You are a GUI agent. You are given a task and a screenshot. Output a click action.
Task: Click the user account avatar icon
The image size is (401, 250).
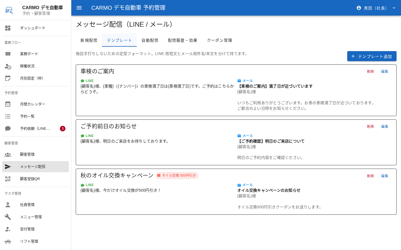[359, 8]
